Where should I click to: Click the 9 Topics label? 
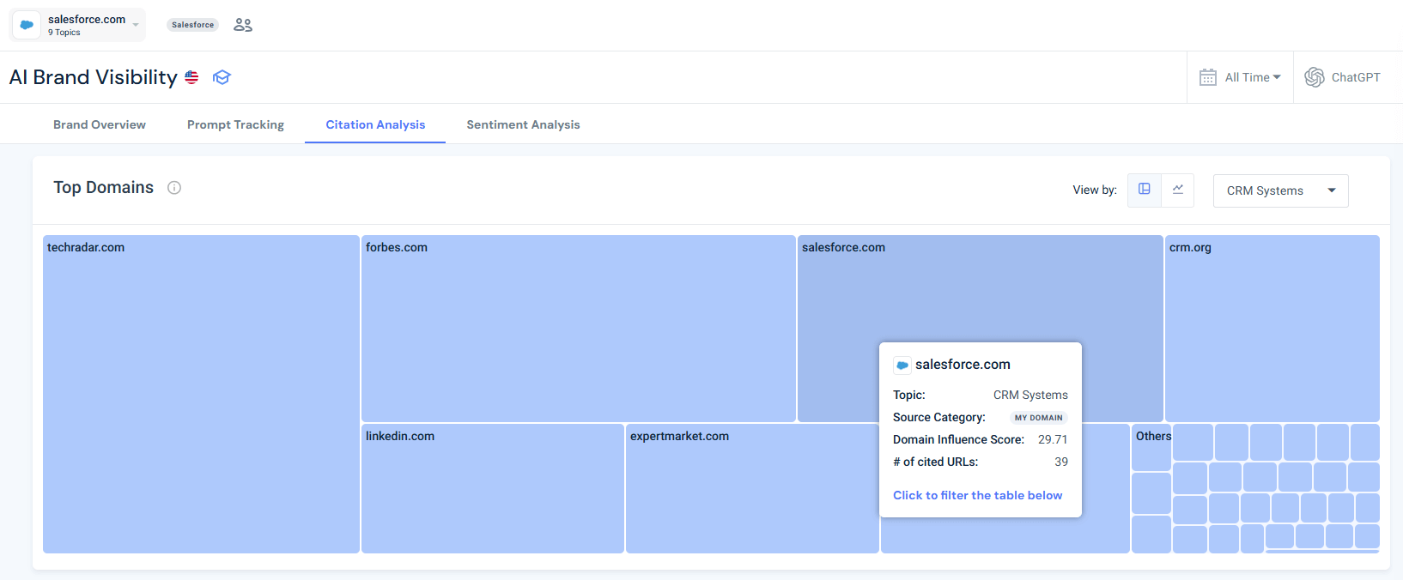[x=64, y=33]
